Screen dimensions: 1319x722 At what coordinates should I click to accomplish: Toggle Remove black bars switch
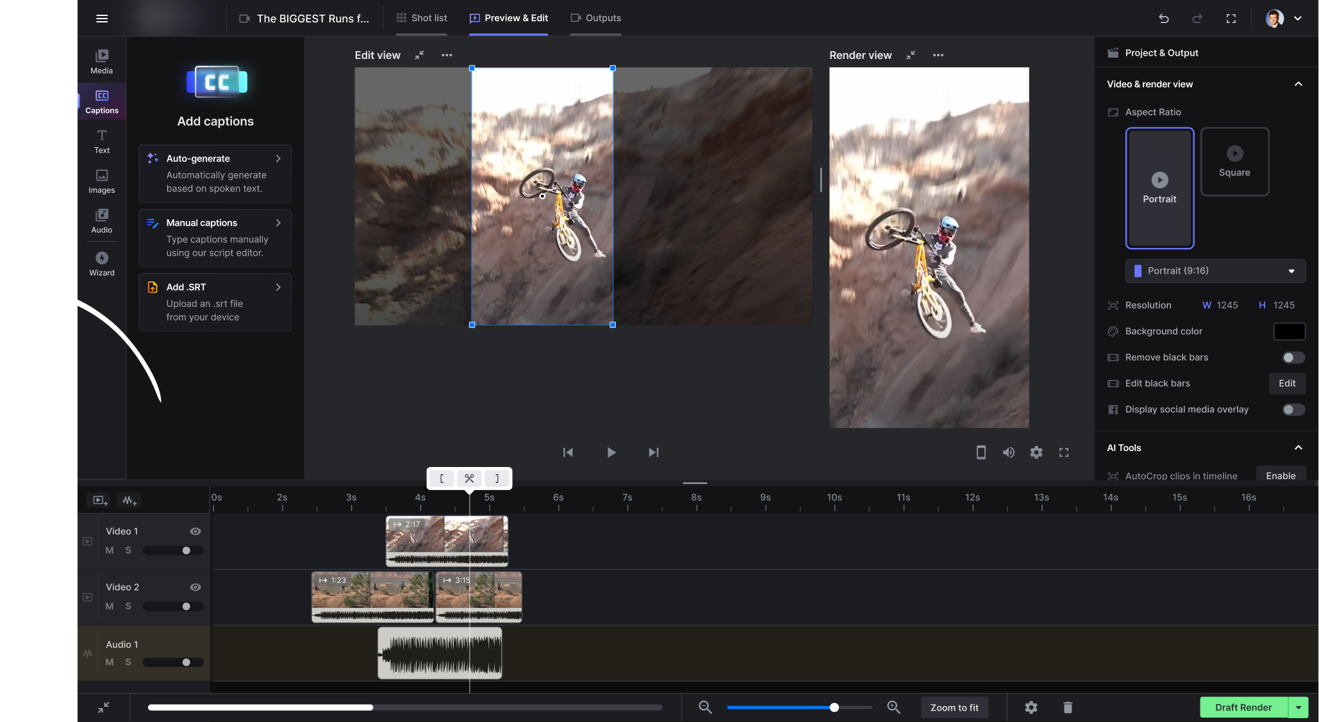click(1293, 357)
